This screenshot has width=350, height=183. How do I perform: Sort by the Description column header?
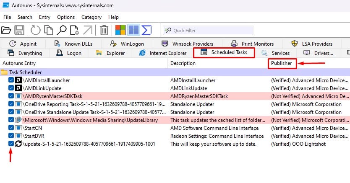pyautogui.click(x=218, y=63)
